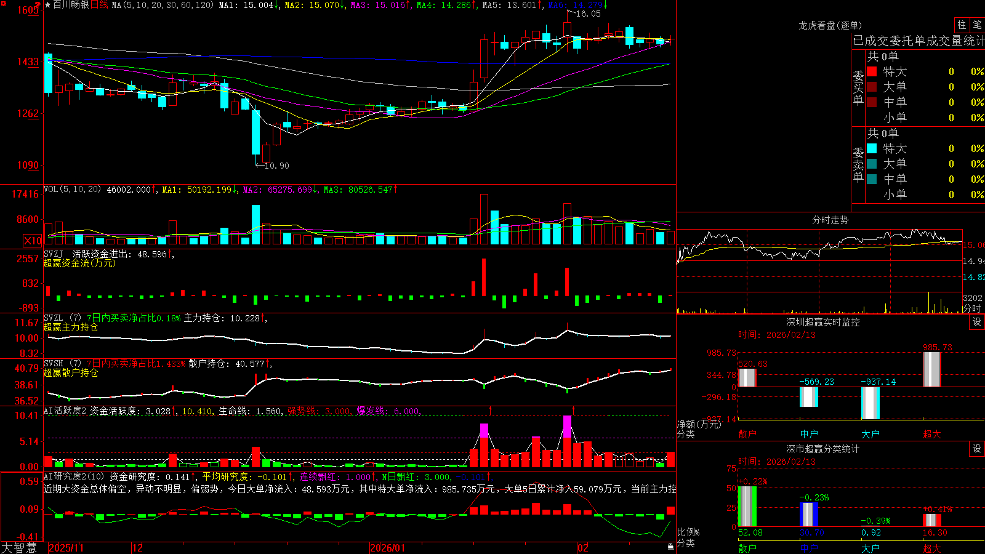
Task: Click the 小单 row under 委买单
Action: 925,118
